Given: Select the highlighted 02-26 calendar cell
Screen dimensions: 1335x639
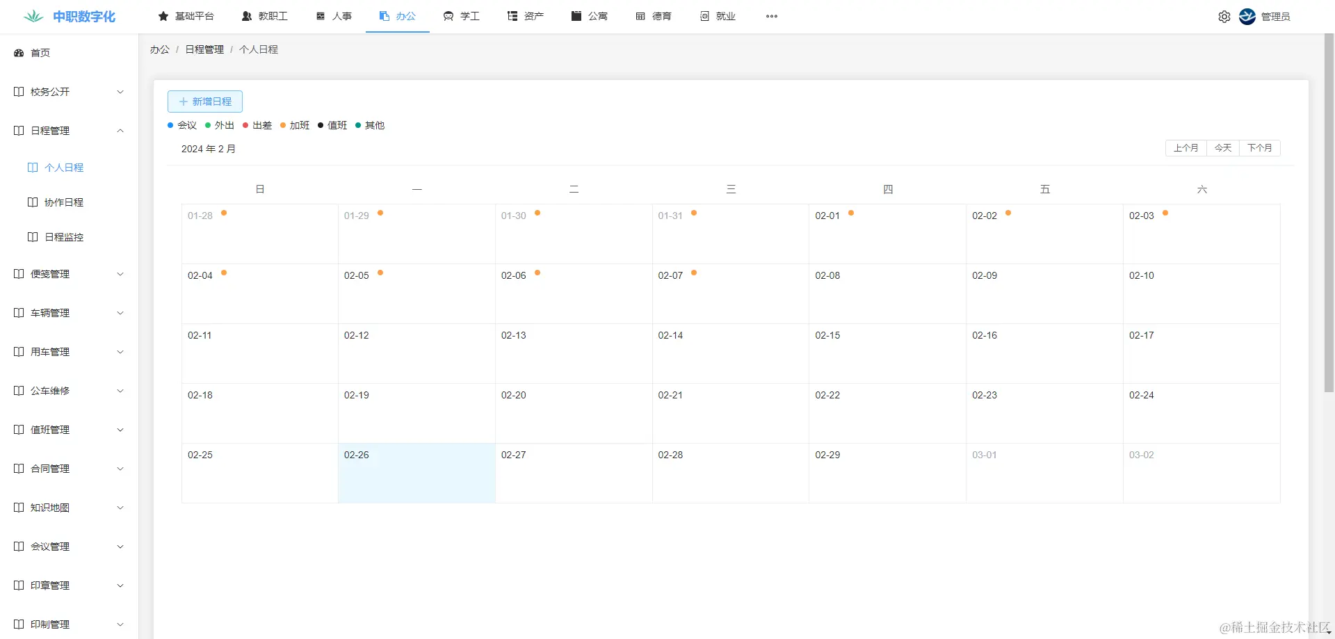Looking at the screenshot, I should pos(416,473).
